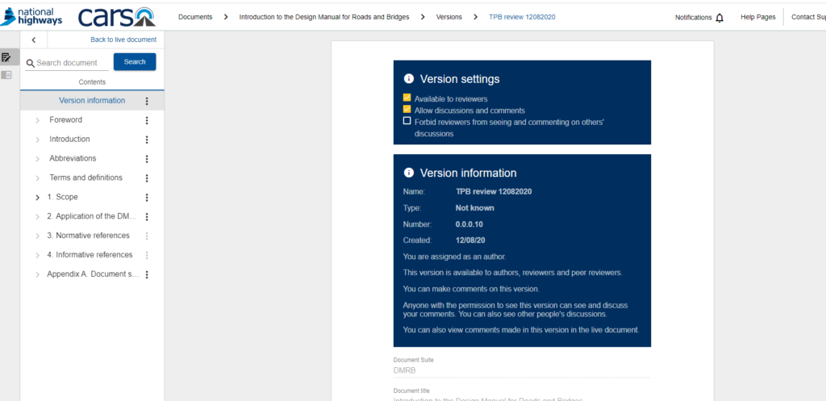Screen dimensions: 826x401
Task: Click in the Search document field
Action: [x=71, y=63]
